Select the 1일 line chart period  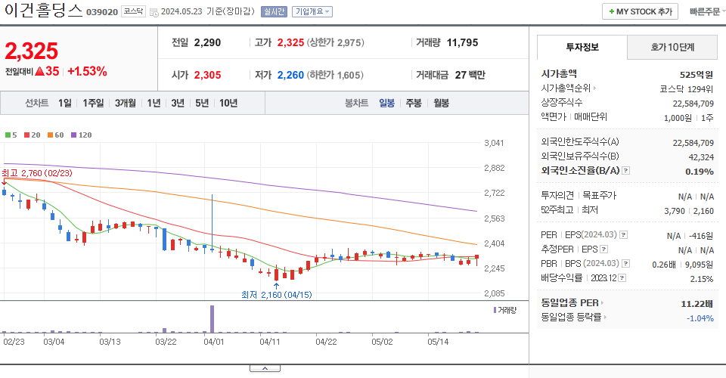coord(65,103)
